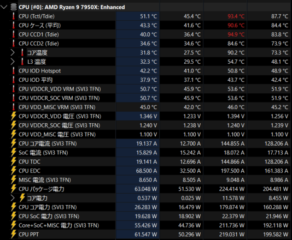This screenshot has width=292, height=240.
Task: Select the CPU CCD2 (Tdie) label
Action: point(39,44)
